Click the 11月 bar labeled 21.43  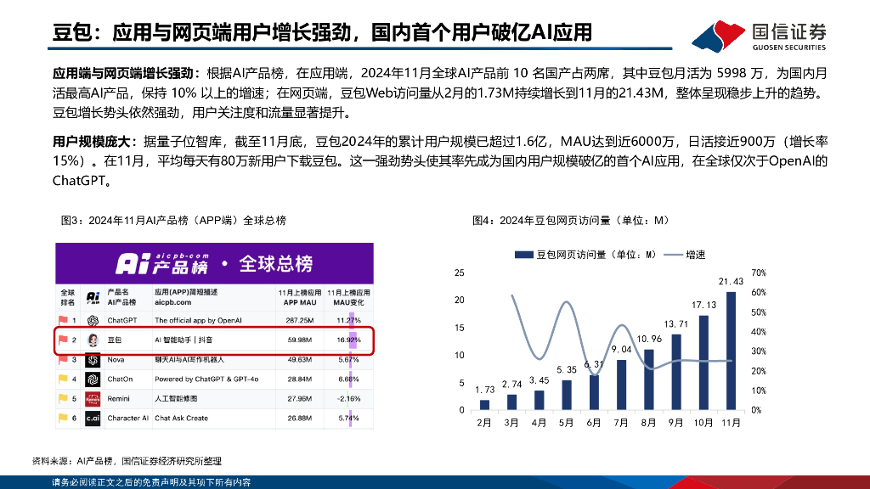click(x=731, y=351)
